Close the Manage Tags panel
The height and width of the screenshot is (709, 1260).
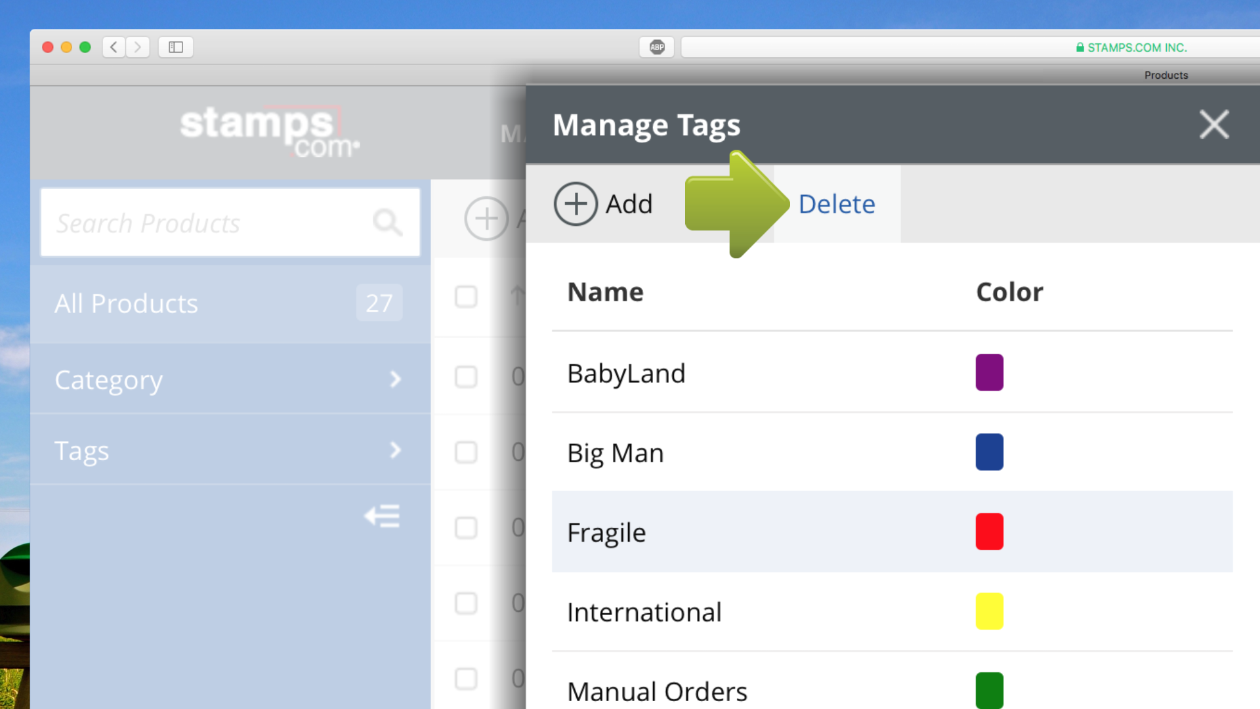pos(1213,125)
